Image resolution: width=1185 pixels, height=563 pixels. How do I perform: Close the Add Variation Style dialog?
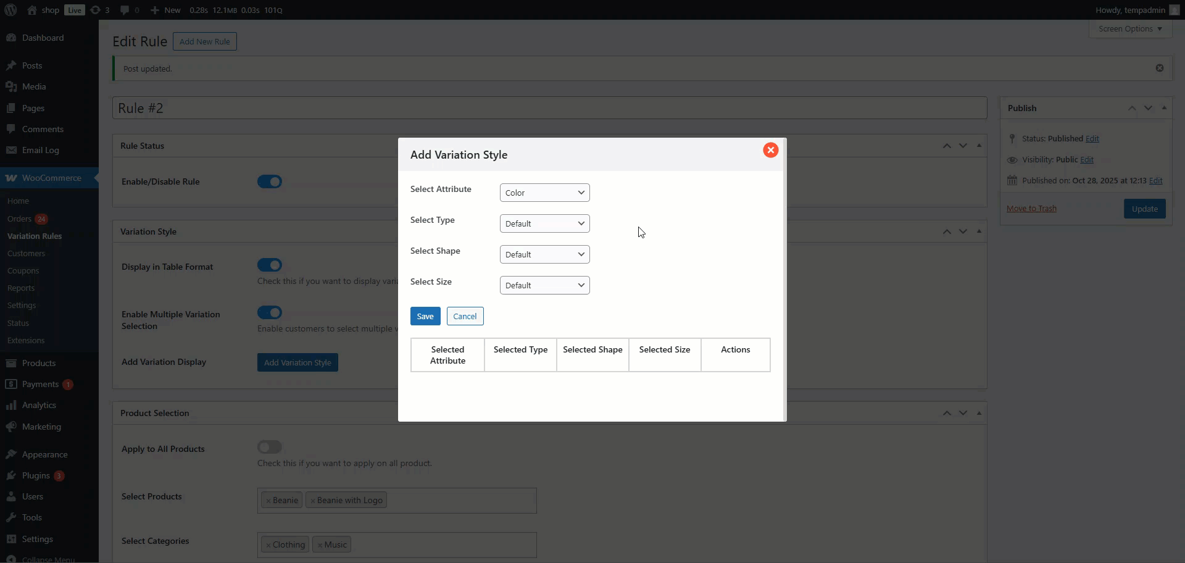tap(770, 150)
